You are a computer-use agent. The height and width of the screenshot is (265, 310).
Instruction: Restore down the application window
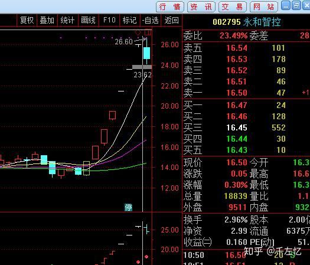(x=296, y=5)
